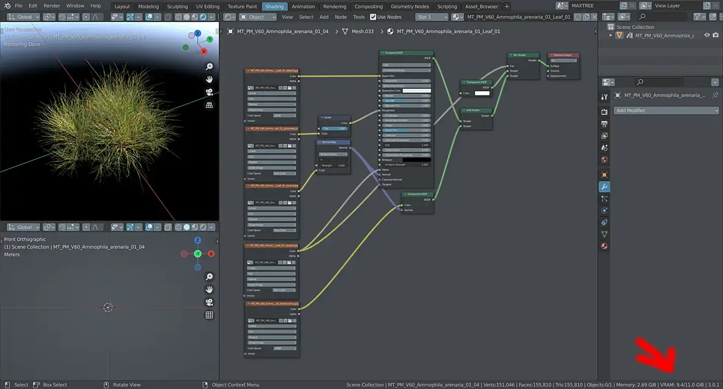Screen dimensions: 723x389
Task: Open the Render menu
Action: point(51,6)
